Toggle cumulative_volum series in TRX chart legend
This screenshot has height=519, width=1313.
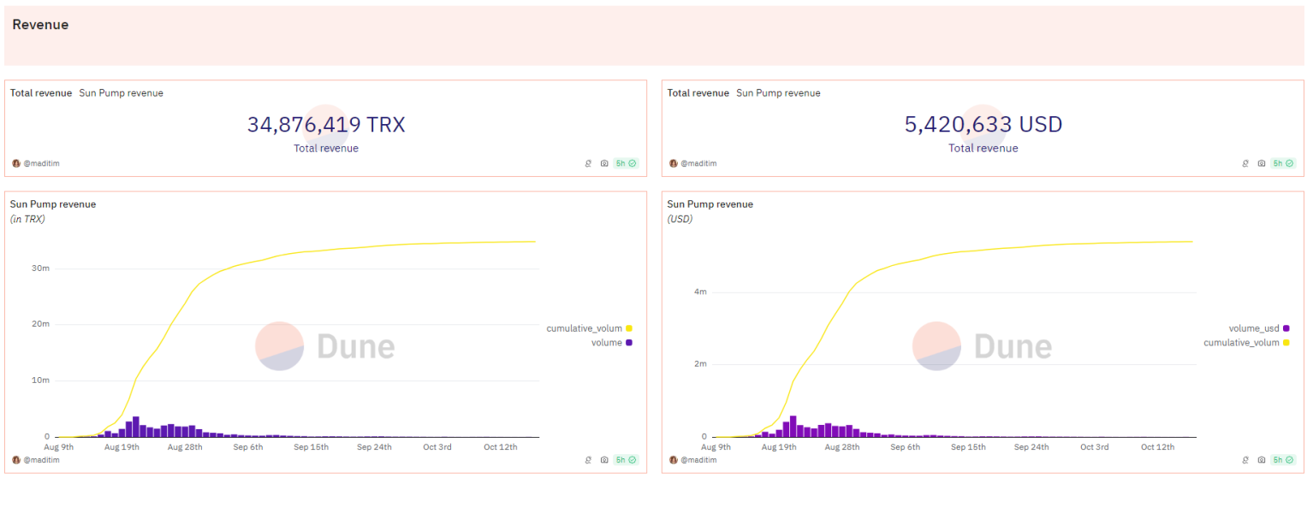[585, 328]
